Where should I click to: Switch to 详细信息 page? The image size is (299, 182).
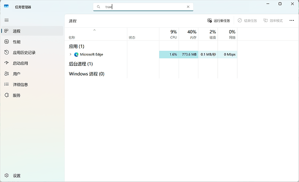coord(32,84)
